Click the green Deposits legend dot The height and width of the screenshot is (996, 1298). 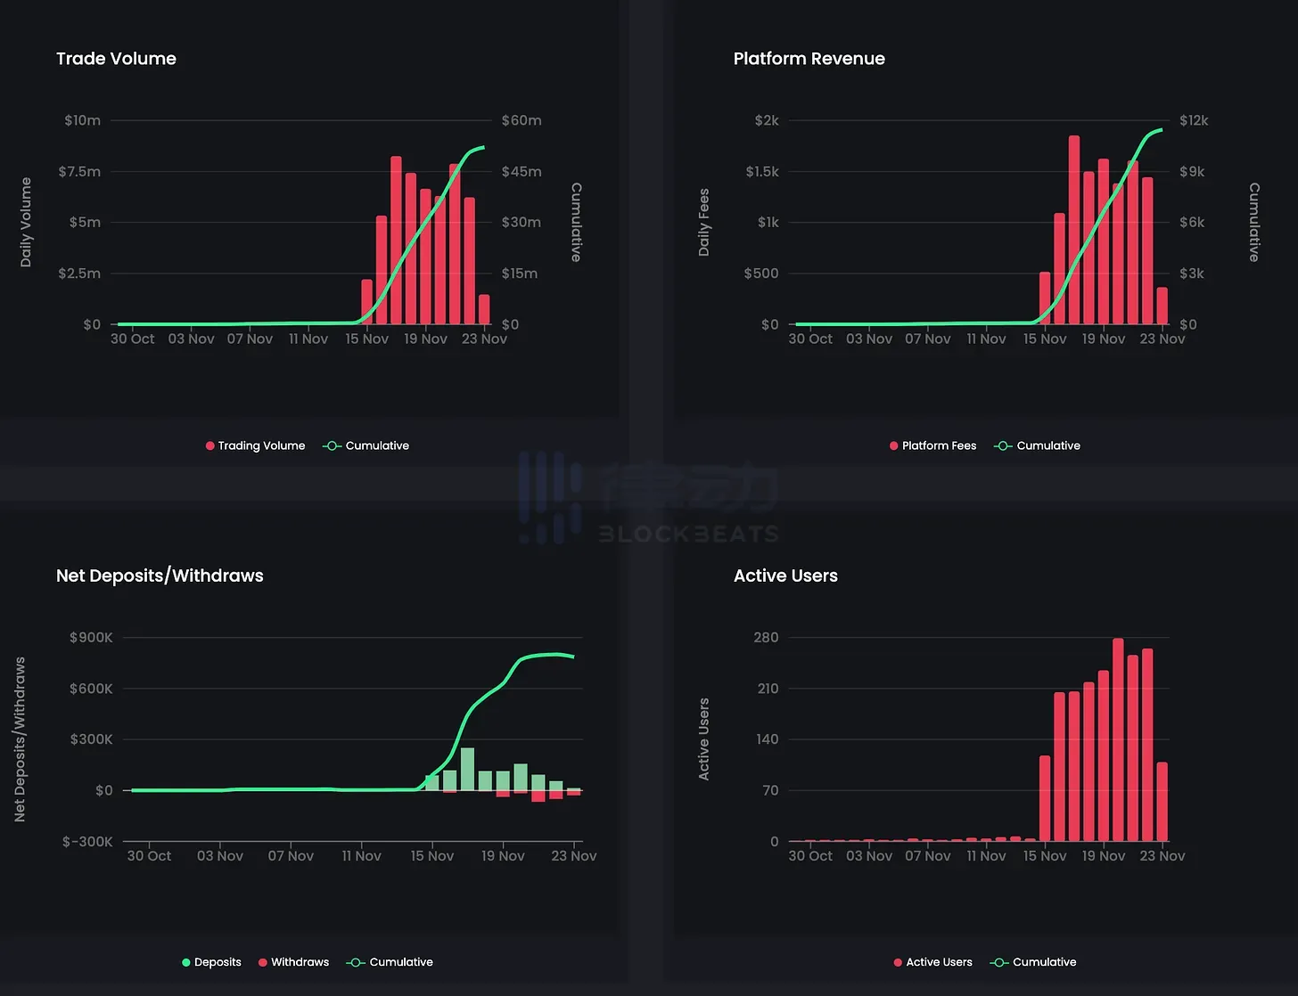coord(186,962)
